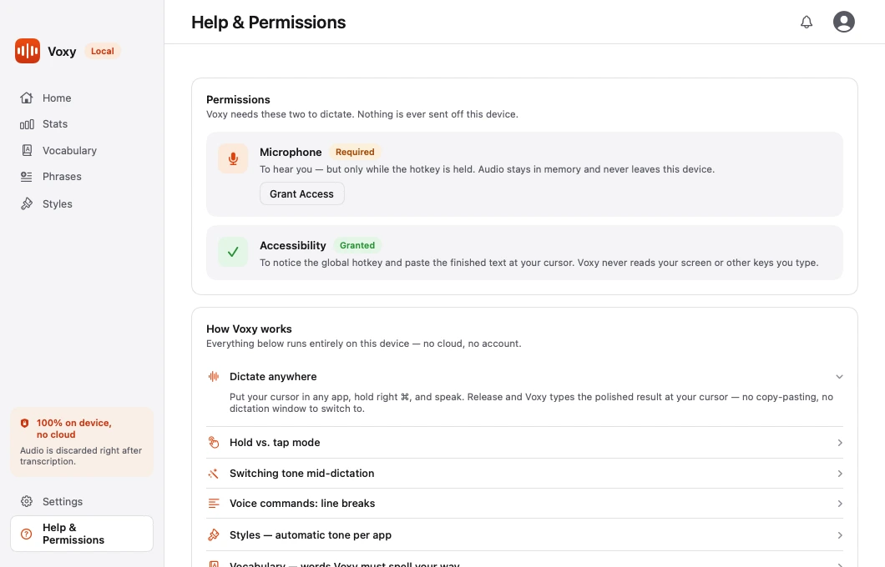The width and height of the screenshot is (885, 567).
Task: Select Help & Permissions sidebar item
Action: (x=82, y=534)
